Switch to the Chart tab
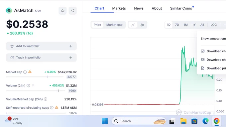 pyautogui.click(x=99, y=8)
